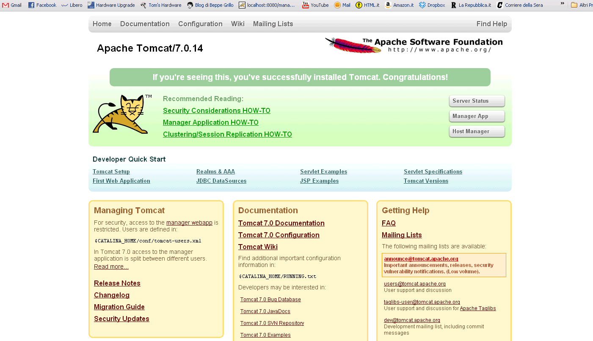Open Find Help in the navigation bar
This screenshot has height=341, width=593.
(492, 24)
